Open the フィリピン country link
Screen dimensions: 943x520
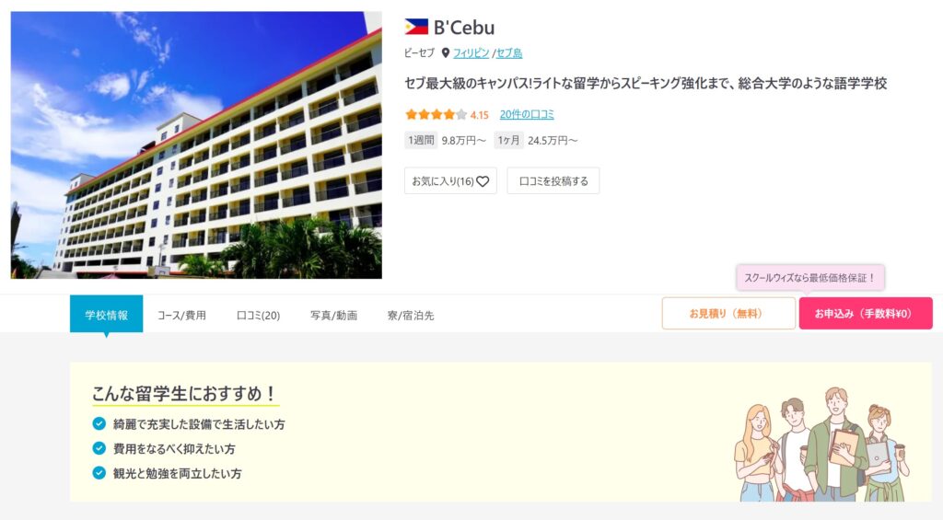click(x=471, y=52)
